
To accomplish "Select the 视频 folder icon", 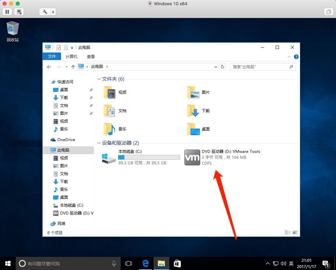I will pos(110,93).
